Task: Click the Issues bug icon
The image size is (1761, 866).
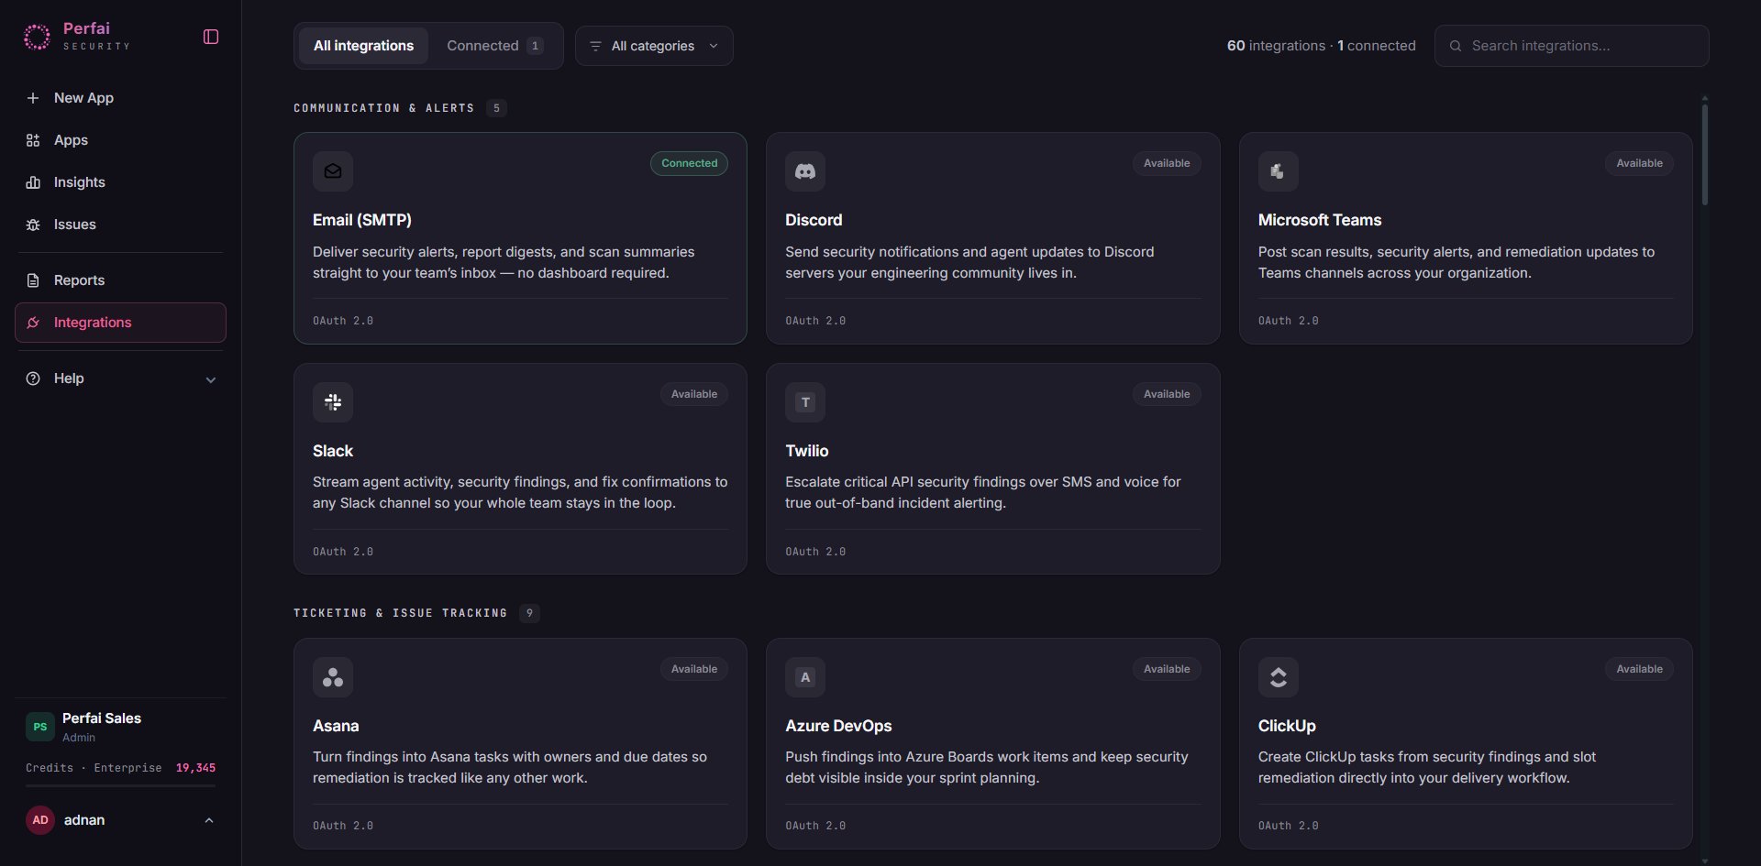Action: [x=33, y=225]
